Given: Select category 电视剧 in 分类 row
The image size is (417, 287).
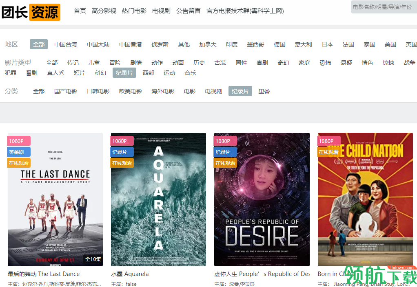Looking at the screenshot, I should 213,91.
